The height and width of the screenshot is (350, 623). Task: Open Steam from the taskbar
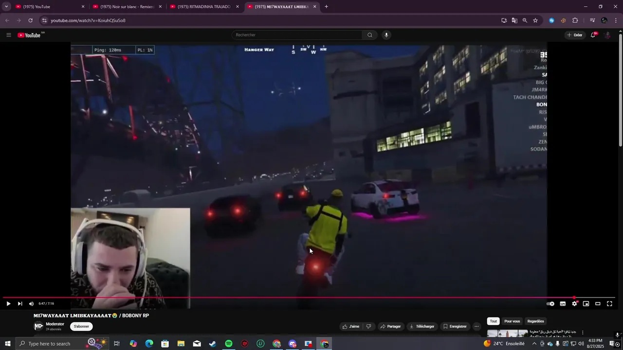[213, 344]
